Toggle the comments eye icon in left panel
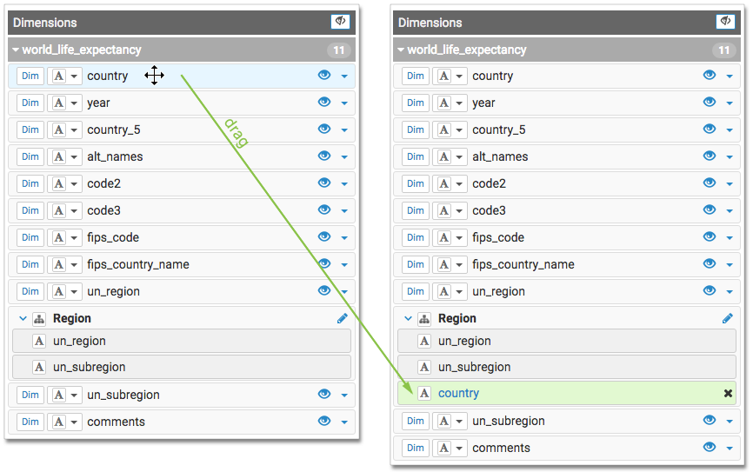Screen dimensions: 753x472 pos(324,422)
